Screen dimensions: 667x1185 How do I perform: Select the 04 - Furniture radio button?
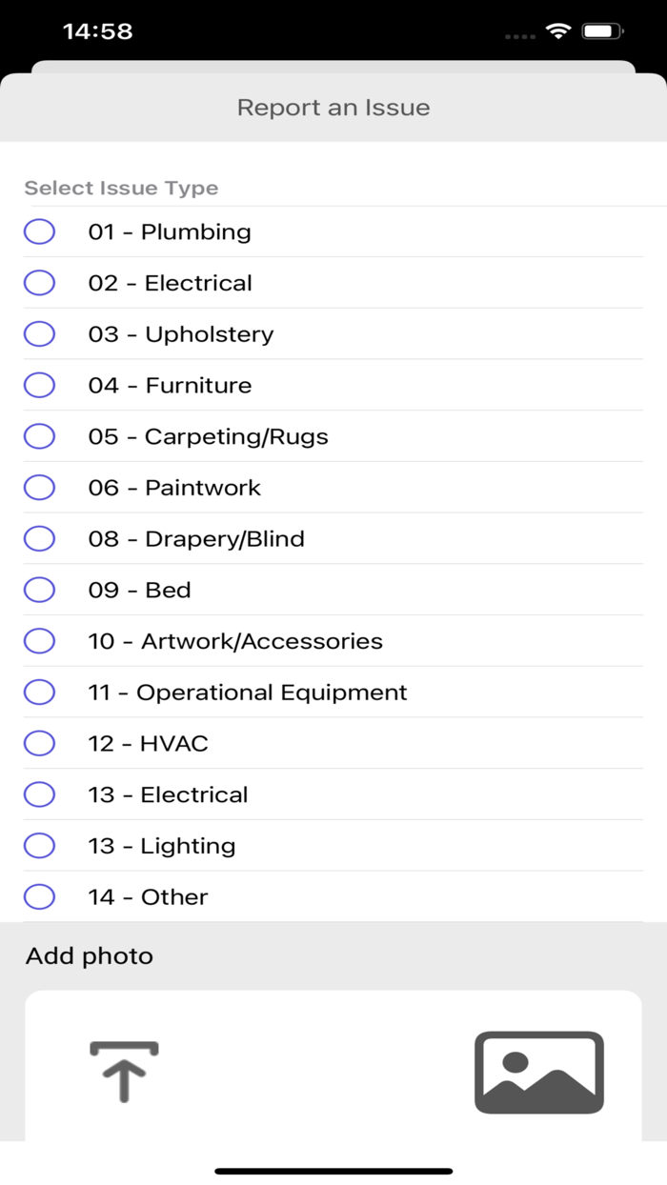[x=39, y=385]
